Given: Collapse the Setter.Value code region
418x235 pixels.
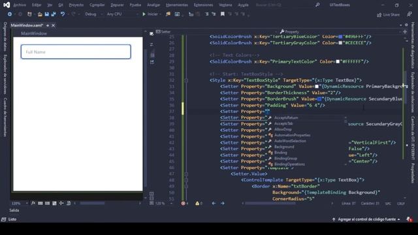Looking at the screenshot, I should pyautogui.click(x=186, y=174).
